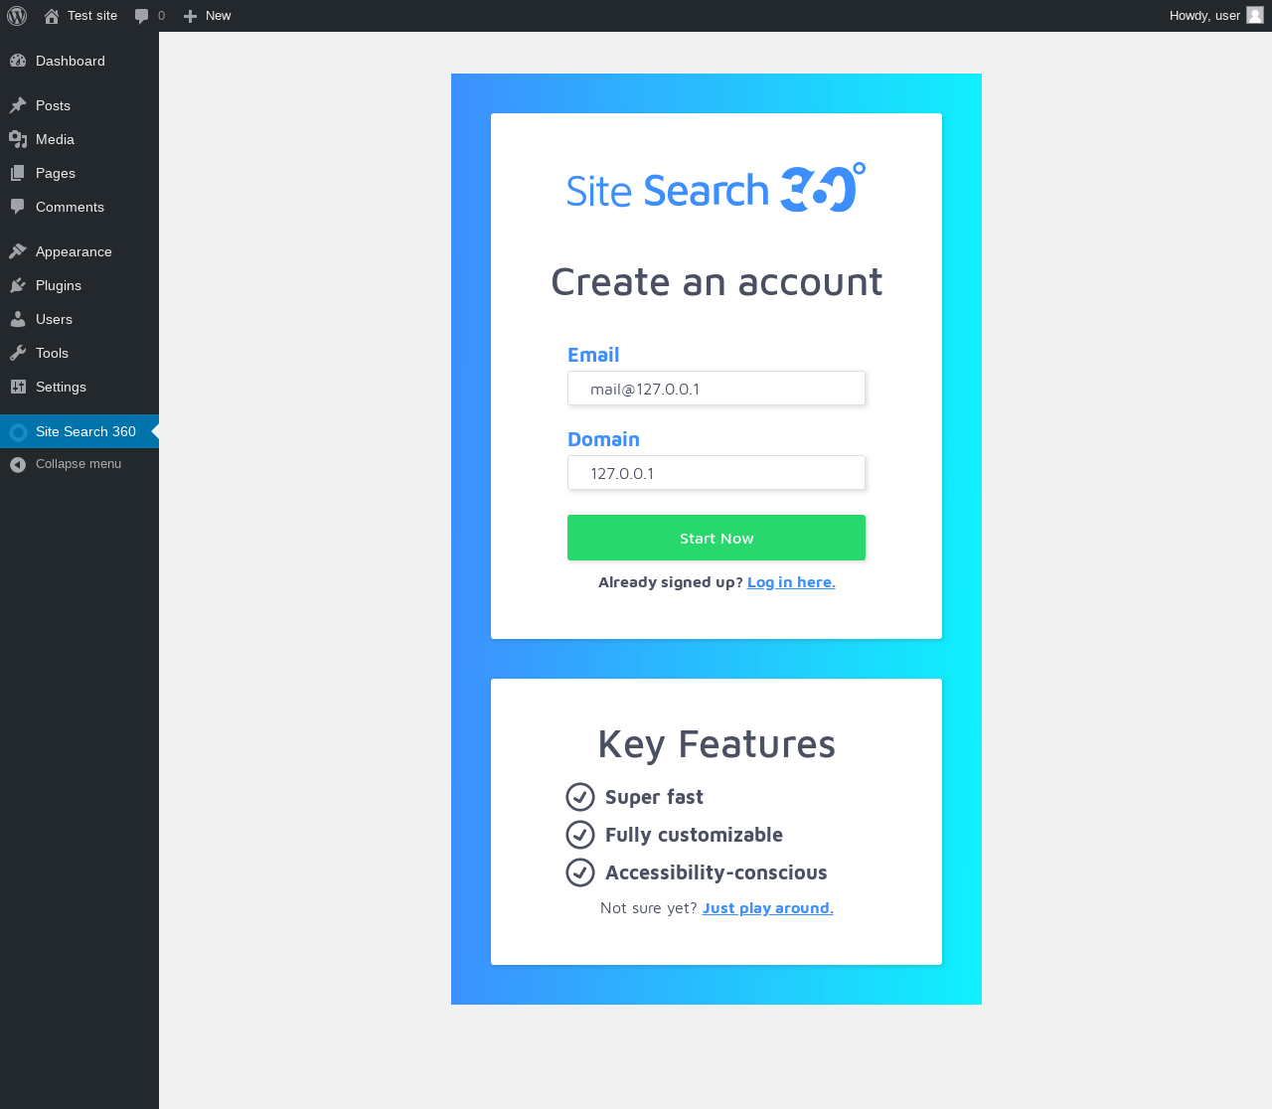Screen dimensions: 1272x1109
Task: Click the Settings sliders icon
Action: 18,387
